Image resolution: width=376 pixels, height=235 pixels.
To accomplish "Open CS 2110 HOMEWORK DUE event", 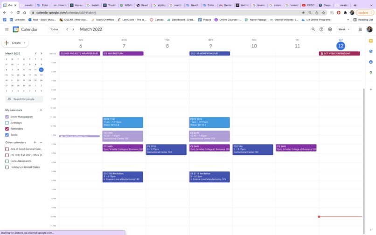I will [x=209, y=54].
